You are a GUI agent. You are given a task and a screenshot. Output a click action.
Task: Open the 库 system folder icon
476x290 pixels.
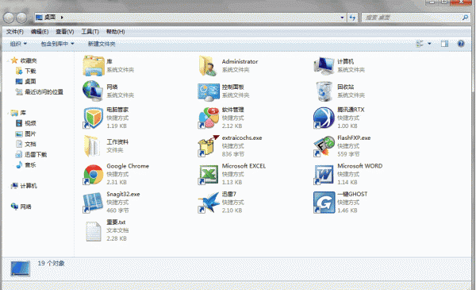tap(94, 65)
